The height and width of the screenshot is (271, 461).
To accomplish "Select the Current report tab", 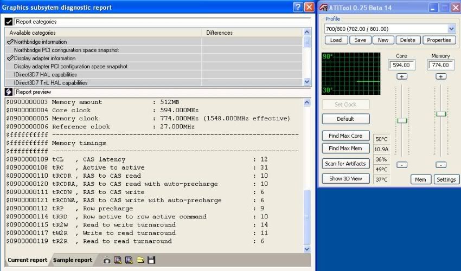I will point(27,260).
